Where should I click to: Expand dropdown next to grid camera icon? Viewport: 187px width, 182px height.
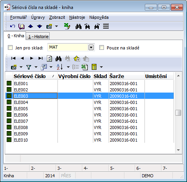(x=21, y=67)
